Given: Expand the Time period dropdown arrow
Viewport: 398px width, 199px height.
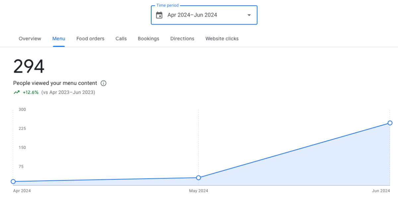Looking at the screenshot, I should click(249, 15).
